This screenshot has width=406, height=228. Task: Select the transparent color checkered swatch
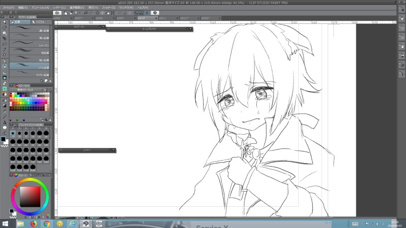coord(5,146)
